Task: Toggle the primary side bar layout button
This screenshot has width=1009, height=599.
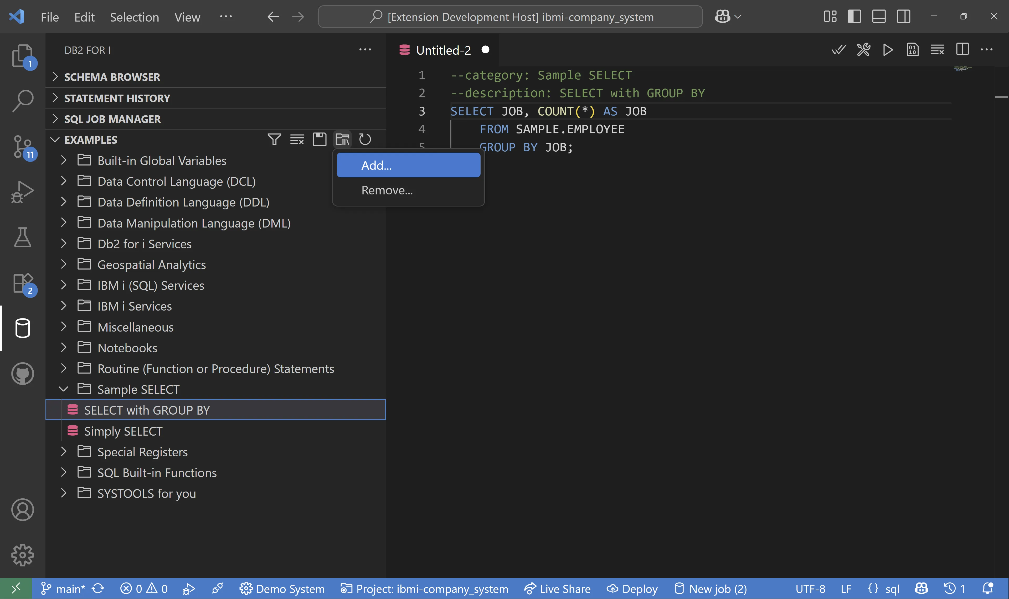Action: (854, 17)
